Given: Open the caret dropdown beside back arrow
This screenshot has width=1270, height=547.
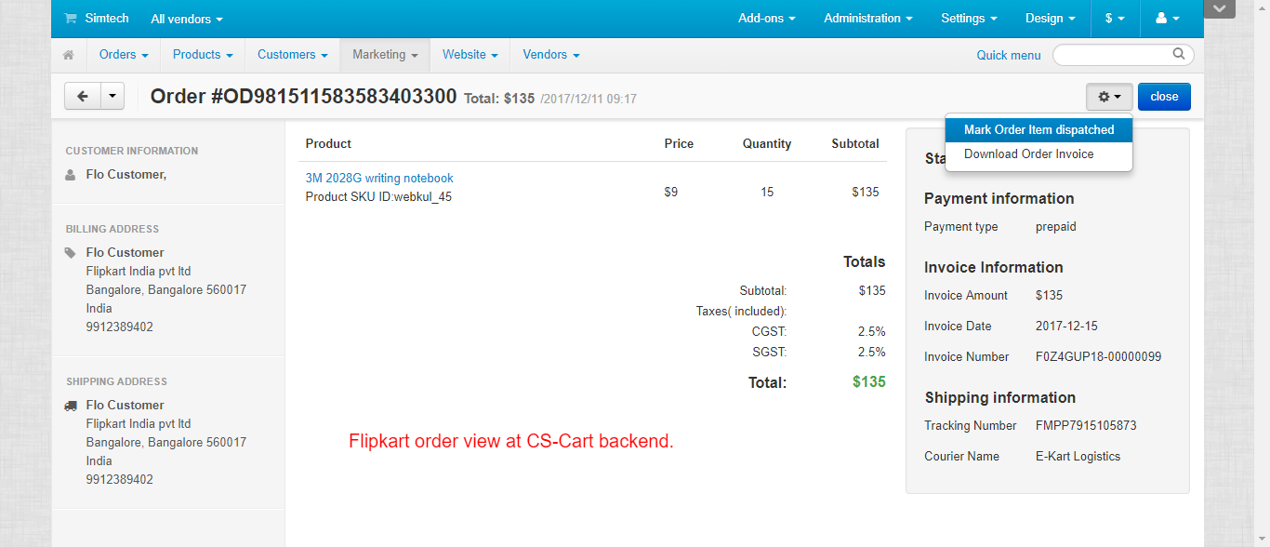Looking at the screenshot, I should point(112,96).
